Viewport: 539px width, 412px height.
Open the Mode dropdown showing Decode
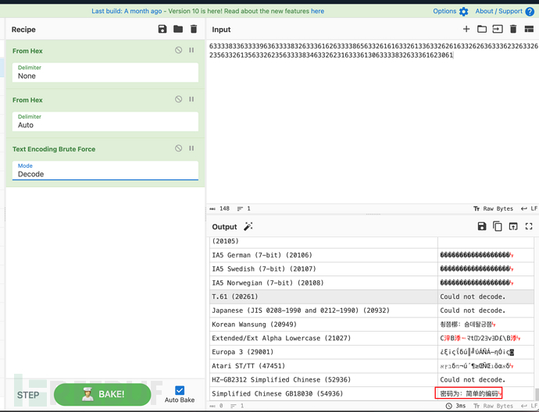105,171
